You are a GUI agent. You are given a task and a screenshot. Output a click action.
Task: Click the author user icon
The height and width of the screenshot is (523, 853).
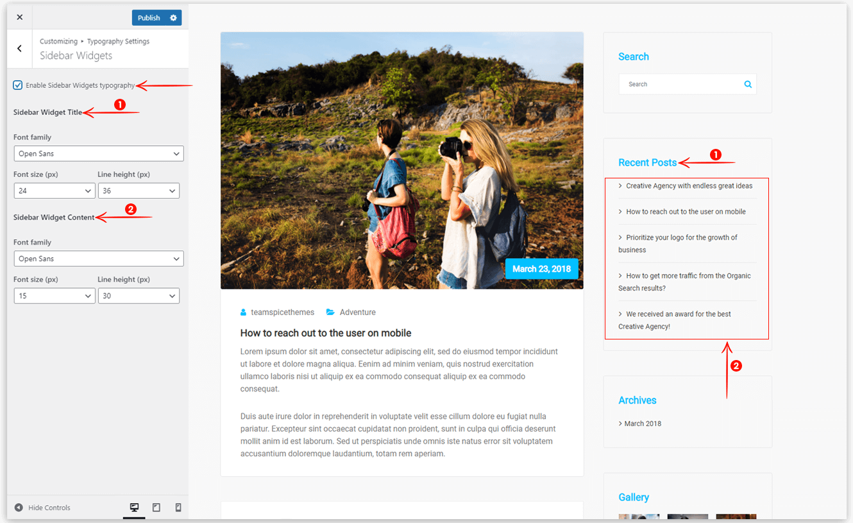click(244, 313)
